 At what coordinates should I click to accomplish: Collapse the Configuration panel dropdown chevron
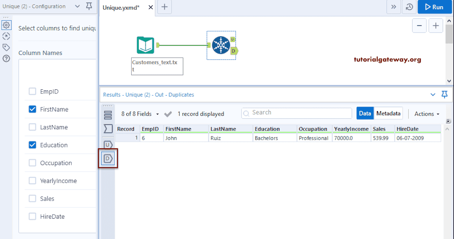click(77, 6)
